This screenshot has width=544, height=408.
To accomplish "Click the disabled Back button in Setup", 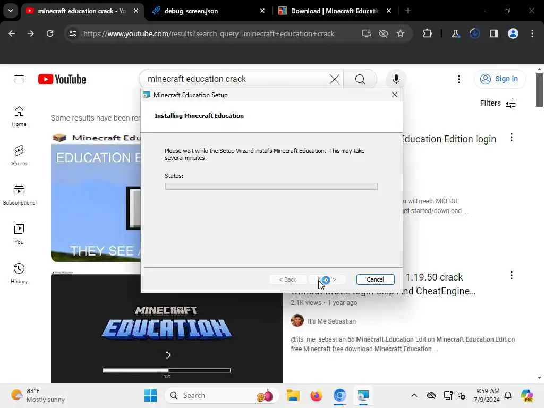I will point(287,279).
